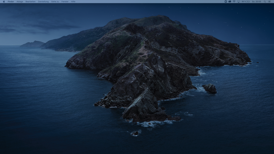Viewport: 274px width, 154px height.
Task: Open the Bearbeiten menu
Action: pos(30,2)
